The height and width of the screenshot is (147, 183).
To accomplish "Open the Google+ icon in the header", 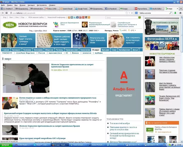I will 83,18.
